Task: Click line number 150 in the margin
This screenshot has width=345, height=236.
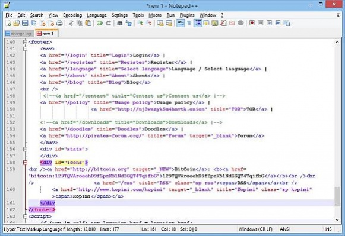Action: (11, 109)
